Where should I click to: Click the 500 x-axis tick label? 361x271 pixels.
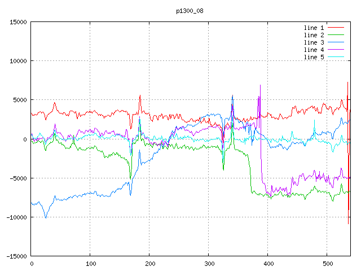327,263
